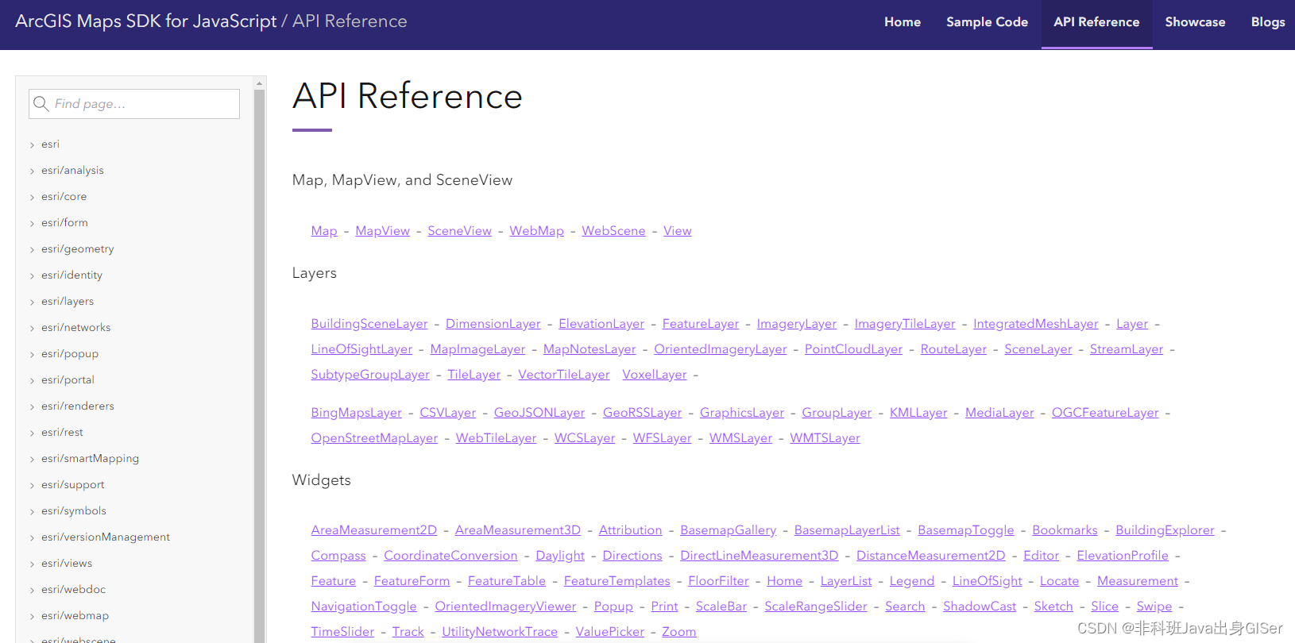Open the FeatureLayer link
This screenshot has height=643, width=1295.
click(701, 324)
